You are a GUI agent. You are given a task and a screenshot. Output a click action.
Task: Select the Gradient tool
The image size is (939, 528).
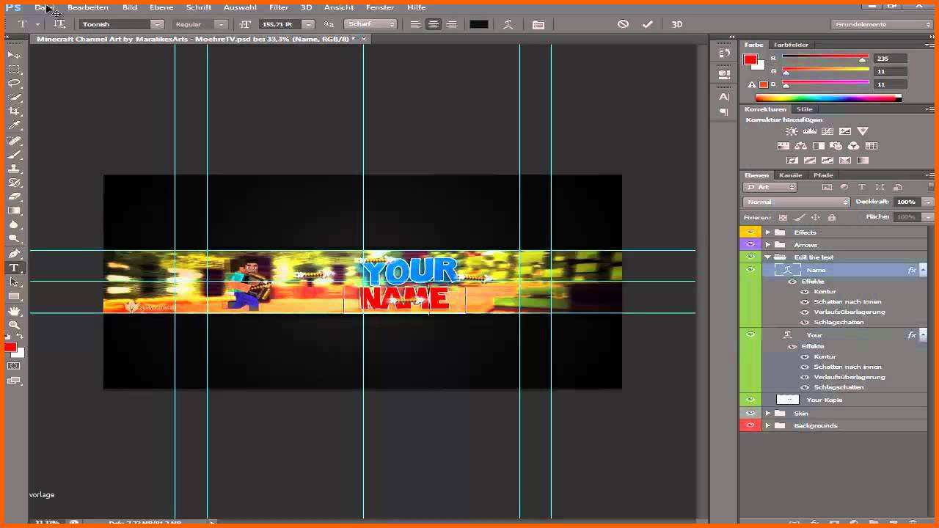pos(14,211)
